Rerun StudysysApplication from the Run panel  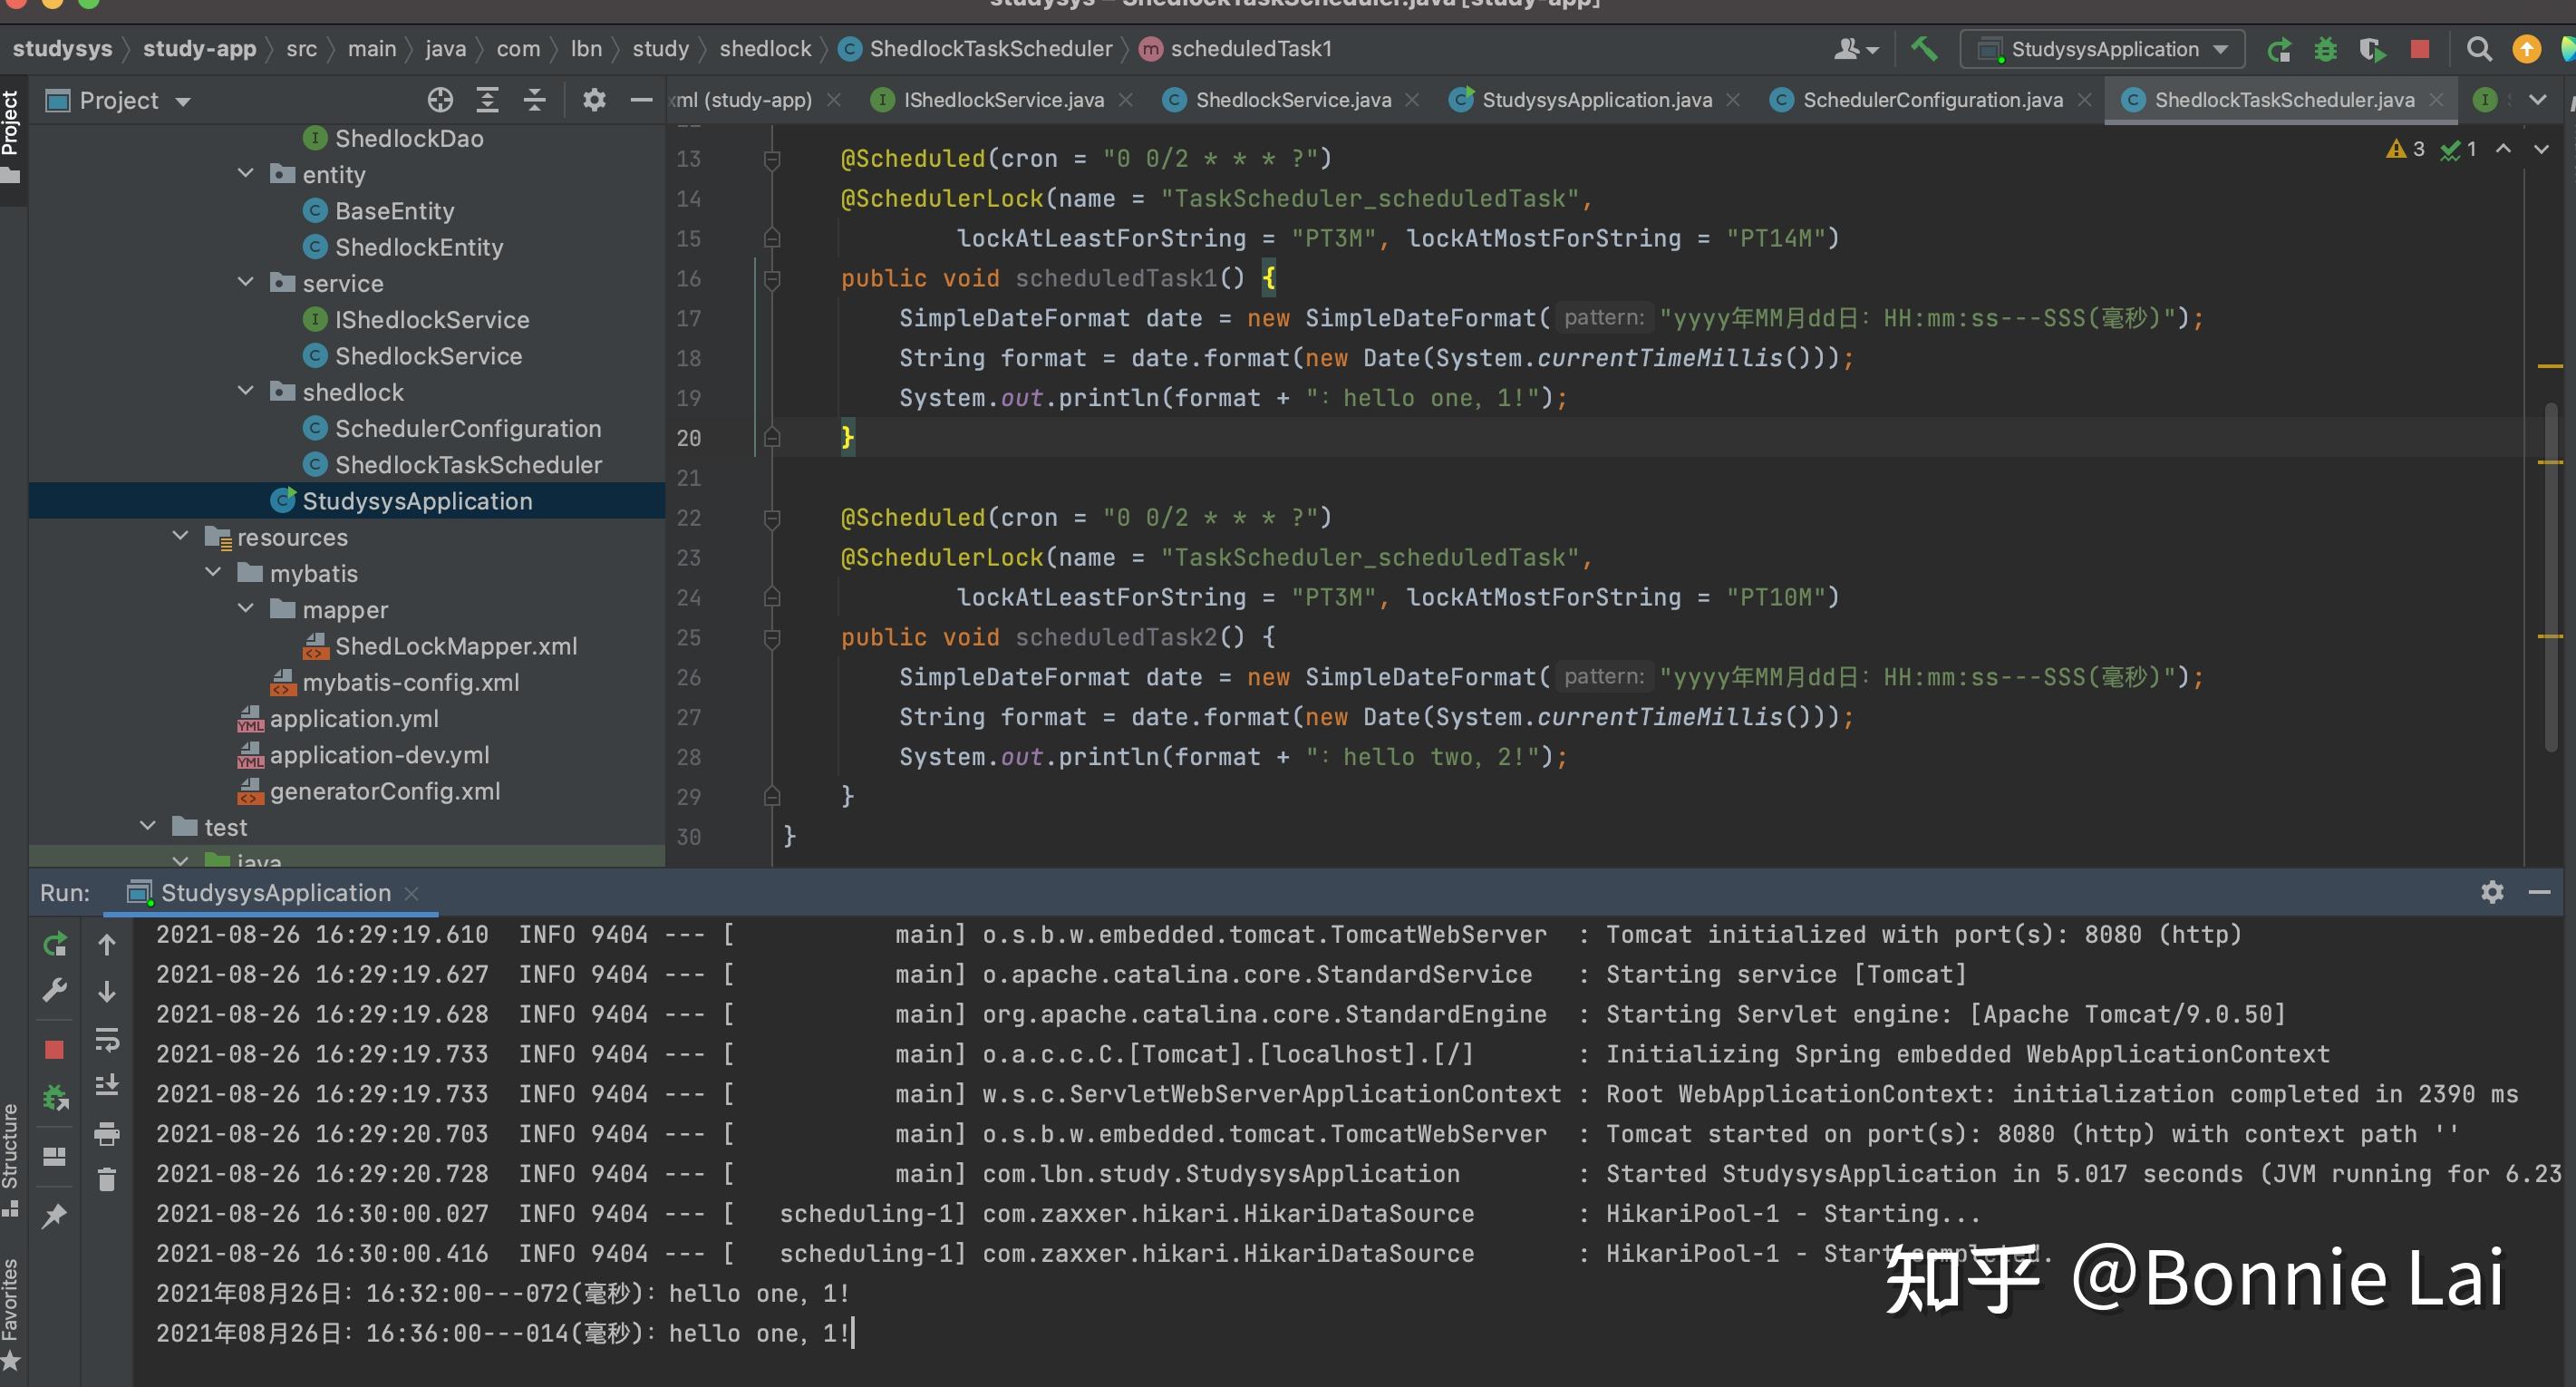(55, 944)
